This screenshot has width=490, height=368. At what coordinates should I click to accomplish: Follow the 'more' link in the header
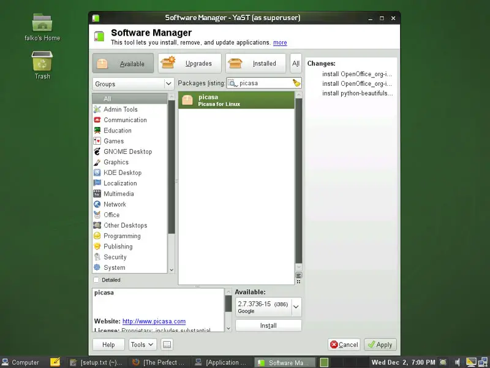coord(280,42)
